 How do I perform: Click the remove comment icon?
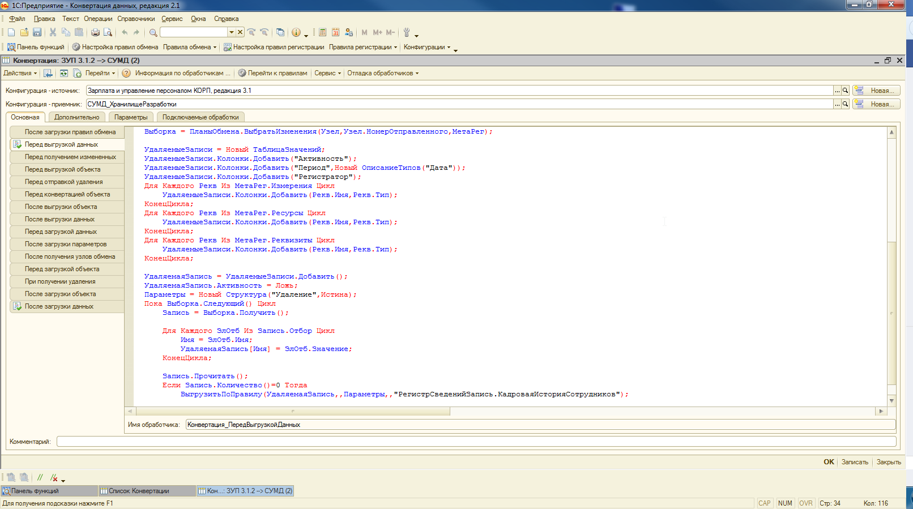[x=54, y=477]
